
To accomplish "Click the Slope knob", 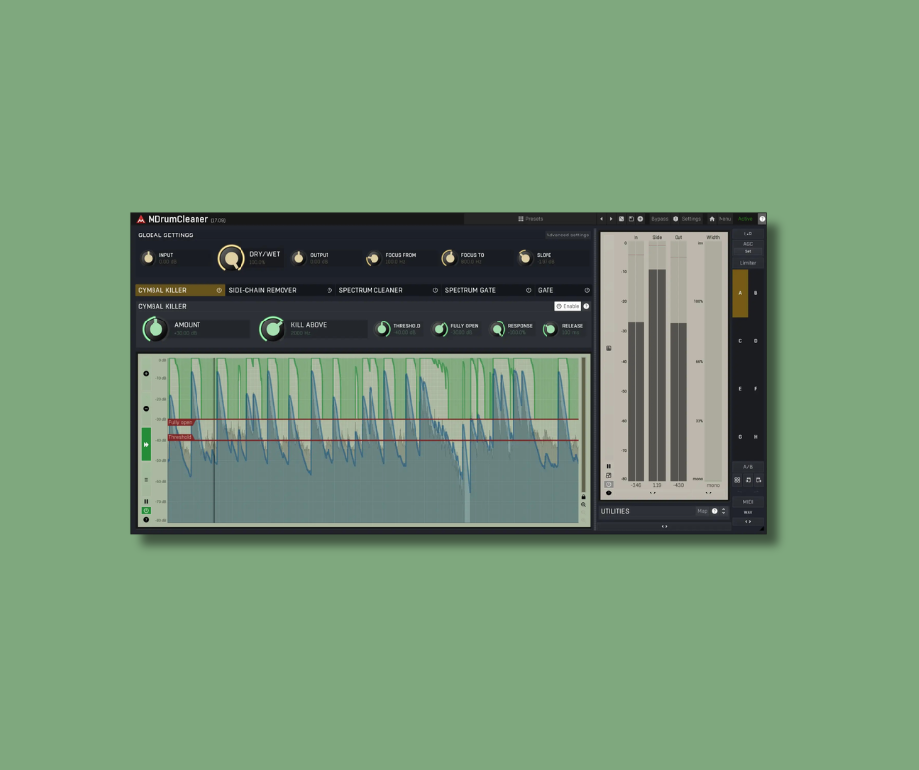I will click(x=525, y=257).
